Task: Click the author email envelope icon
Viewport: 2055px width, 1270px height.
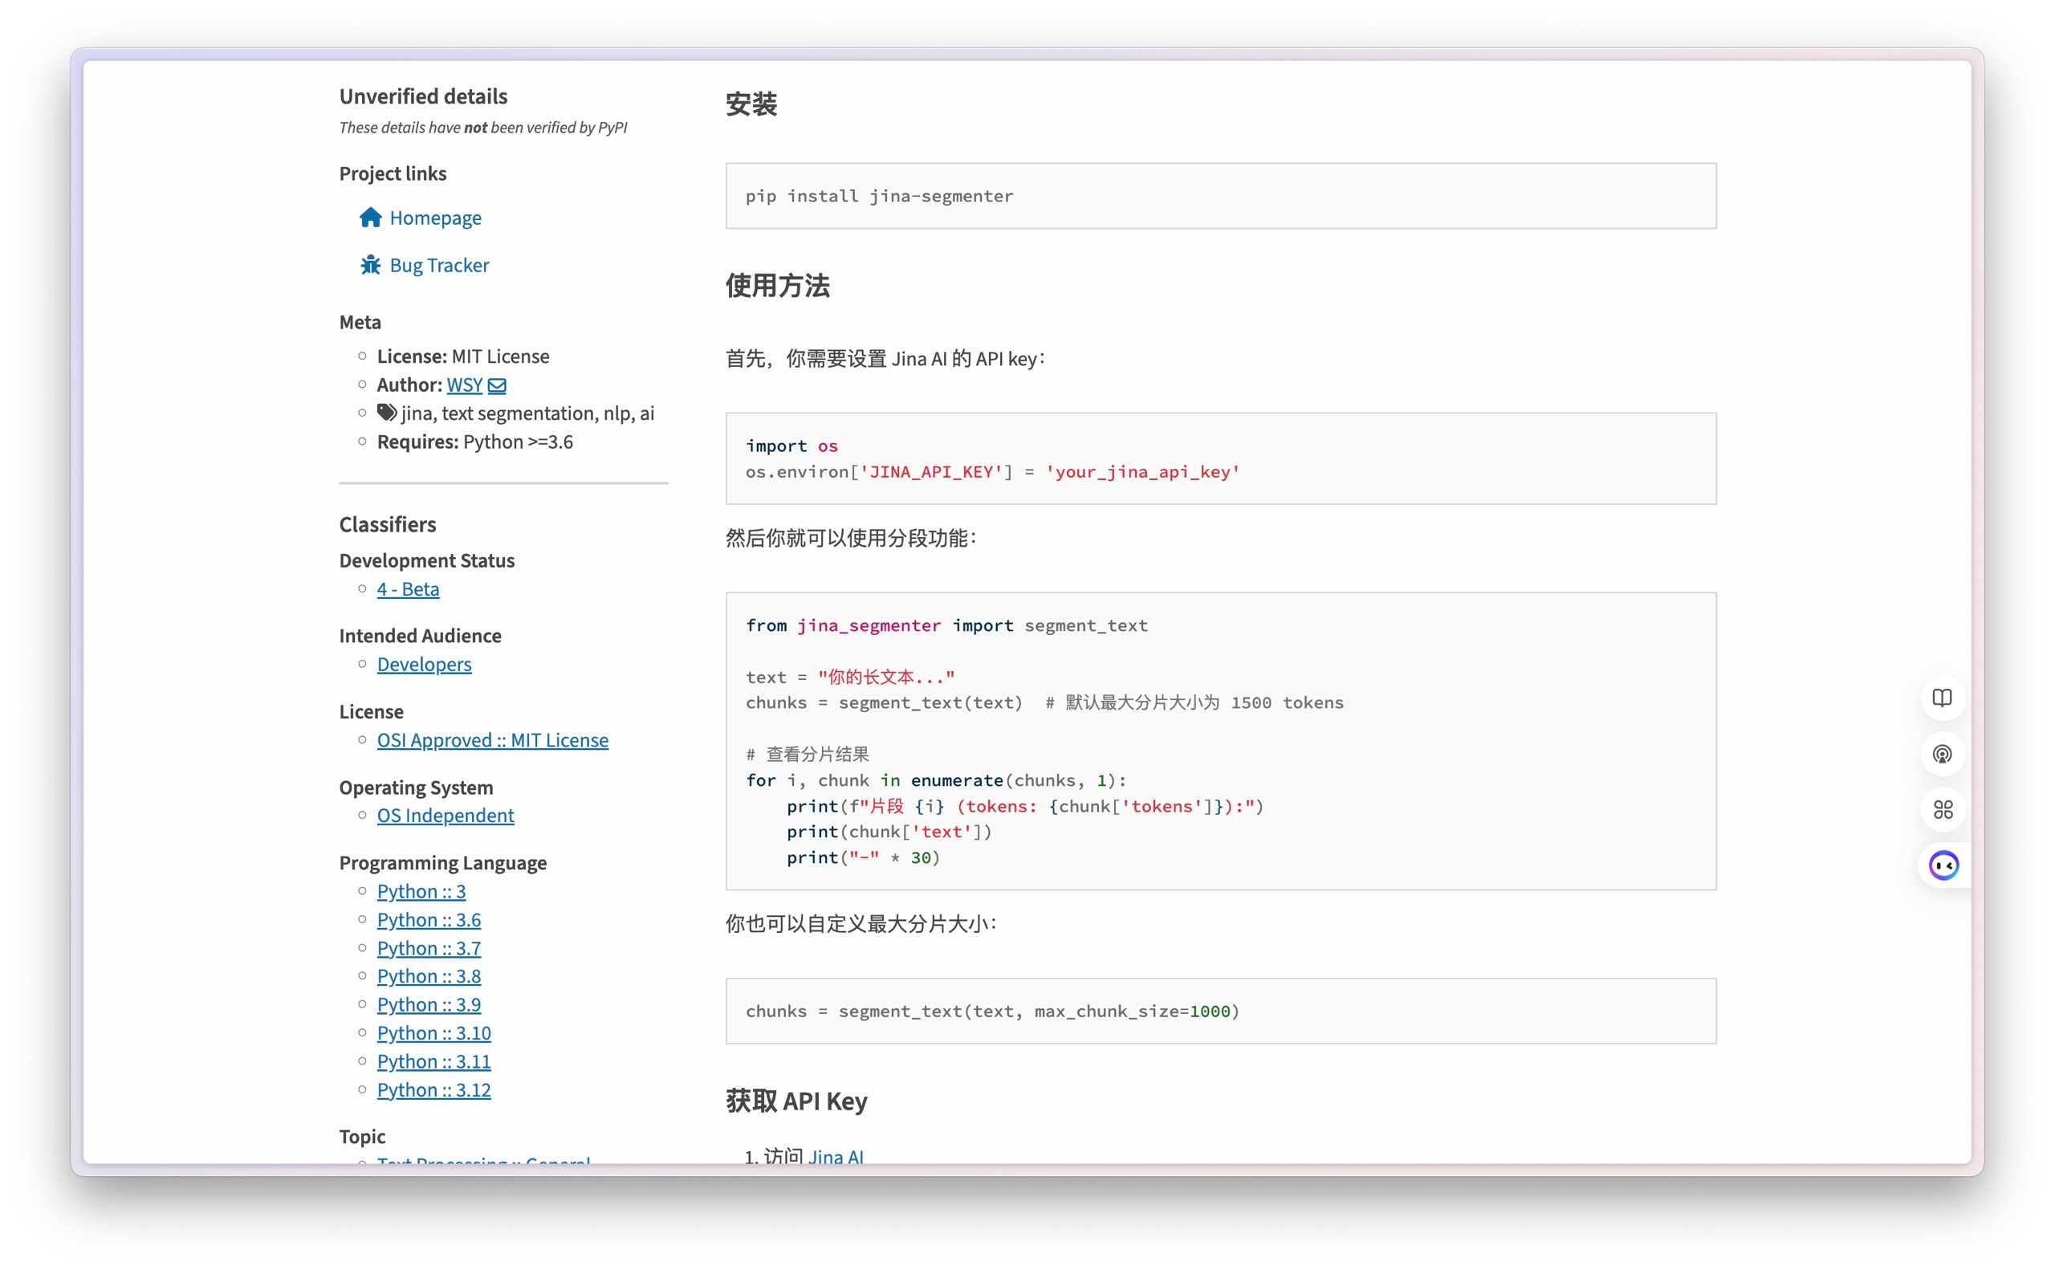Action: pos(497,385)
